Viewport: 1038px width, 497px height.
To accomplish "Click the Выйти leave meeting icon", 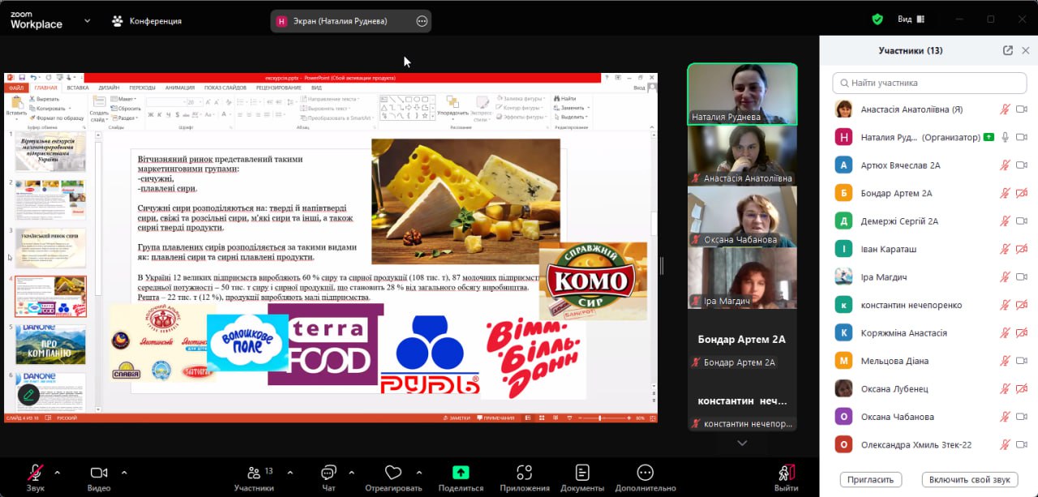I will (x=786, y=473).
